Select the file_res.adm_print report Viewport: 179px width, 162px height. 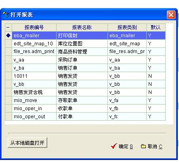(85, 51)
